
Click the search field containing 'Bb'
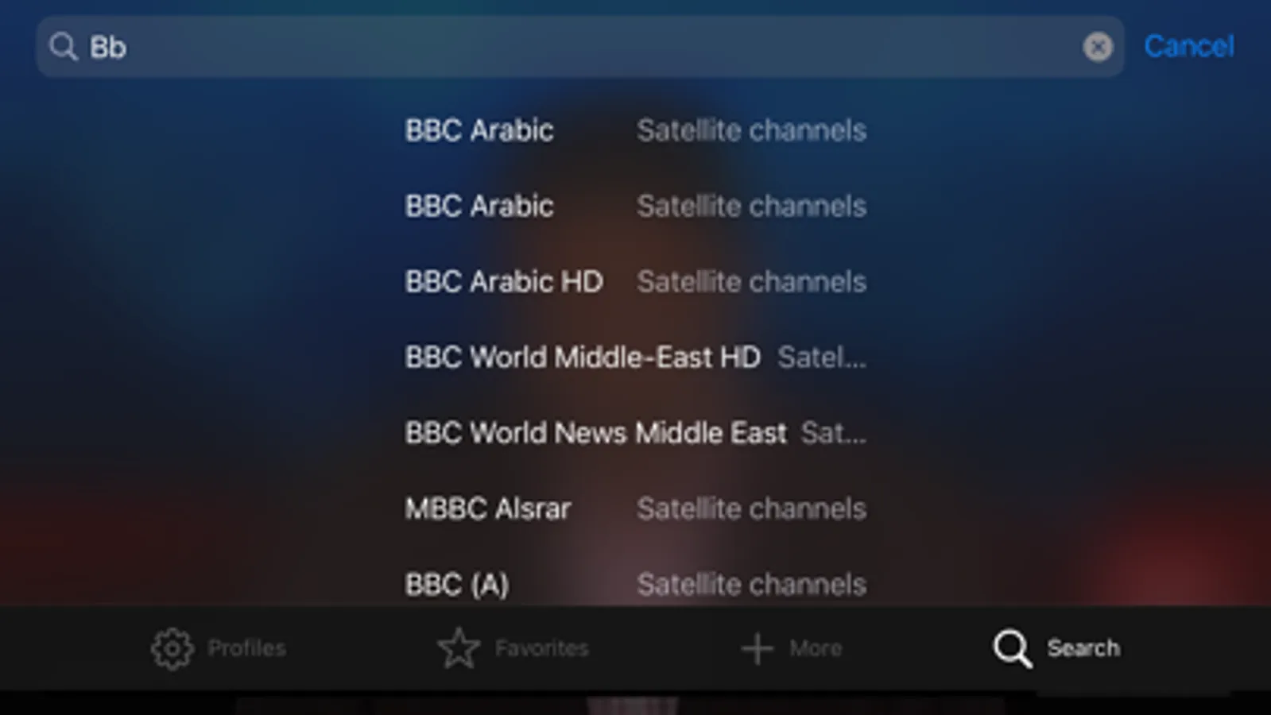click(580, 47)
